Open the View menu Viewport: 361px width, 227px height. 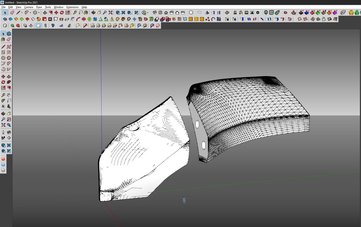[x=18, y=7]
